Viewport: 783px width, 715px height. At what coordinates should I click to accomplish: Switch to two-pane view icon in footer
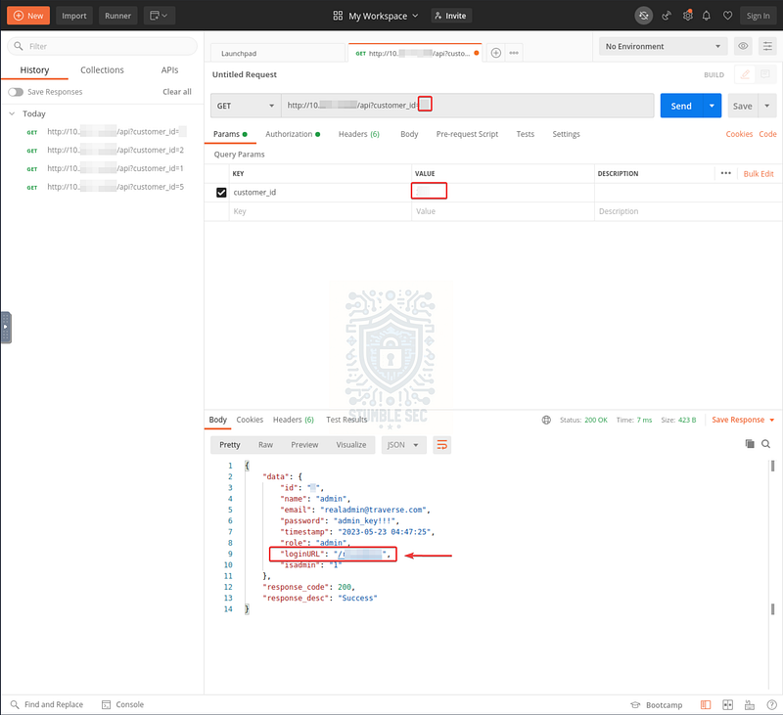click(727, 704)
